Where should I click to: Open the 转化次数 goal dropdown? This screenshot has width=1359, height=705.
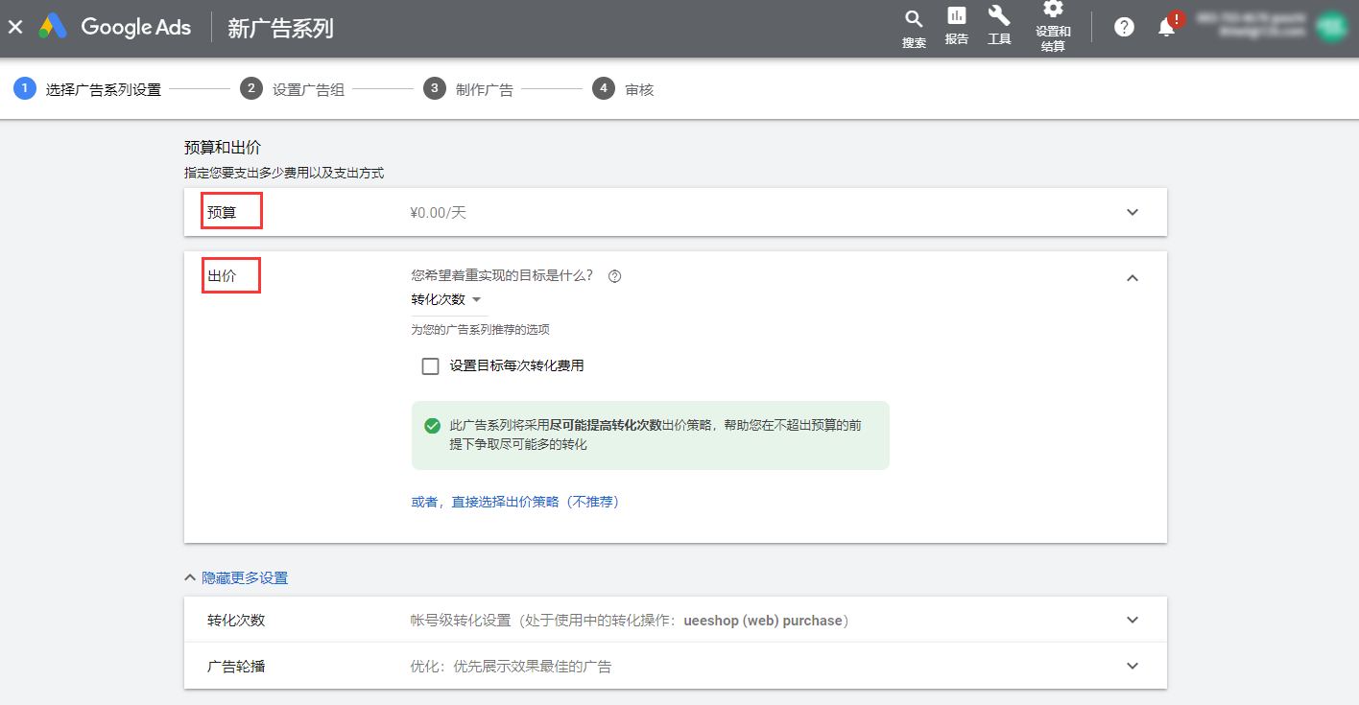[446, 299]
